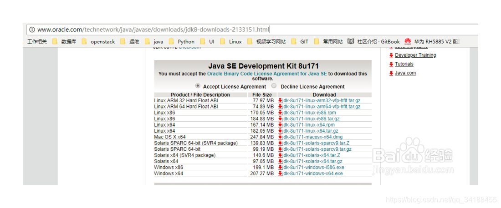Open the 视频学习网站 bookmark folder
The width and height of the screenshot is (501, 208).
click(266, 42)
